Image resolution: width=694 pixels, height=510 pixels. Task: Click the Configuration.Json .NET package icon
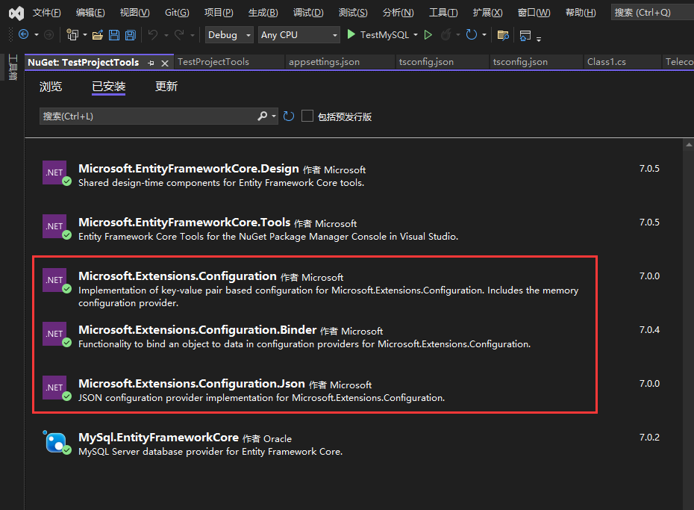pyautogui.click(x=55, y=388)
